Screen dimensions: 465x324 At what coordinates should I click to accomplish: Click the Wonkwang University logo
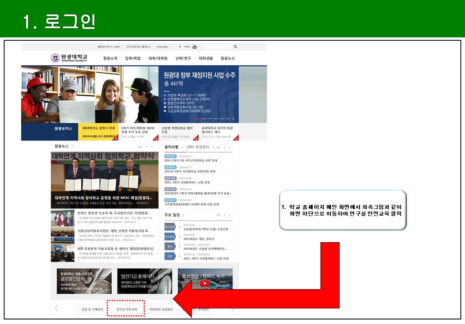(x=69, y=58)
